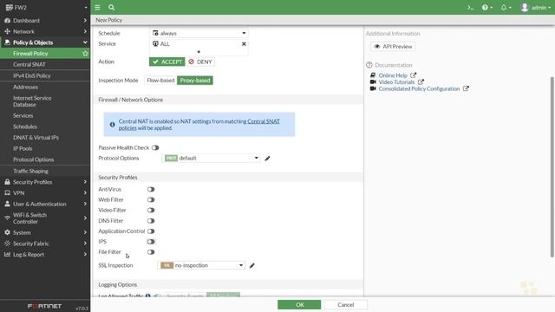Click the Cancel button
The image size is (555, 312).
(345, 304)
